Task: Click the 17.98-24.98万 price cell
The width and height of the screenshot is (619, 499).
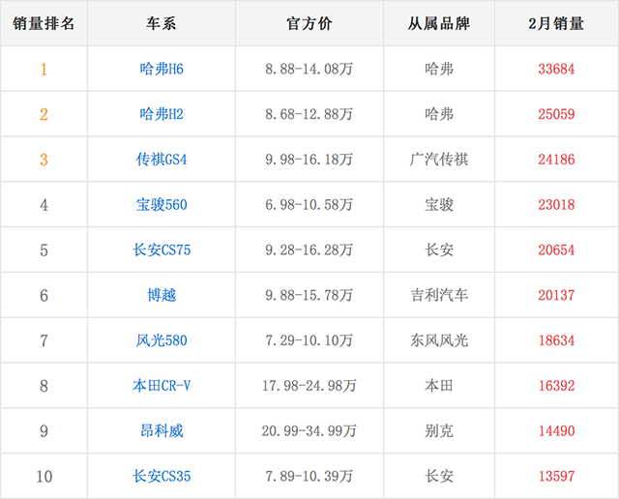Action: pyautogui.click(x=309, y=386)
